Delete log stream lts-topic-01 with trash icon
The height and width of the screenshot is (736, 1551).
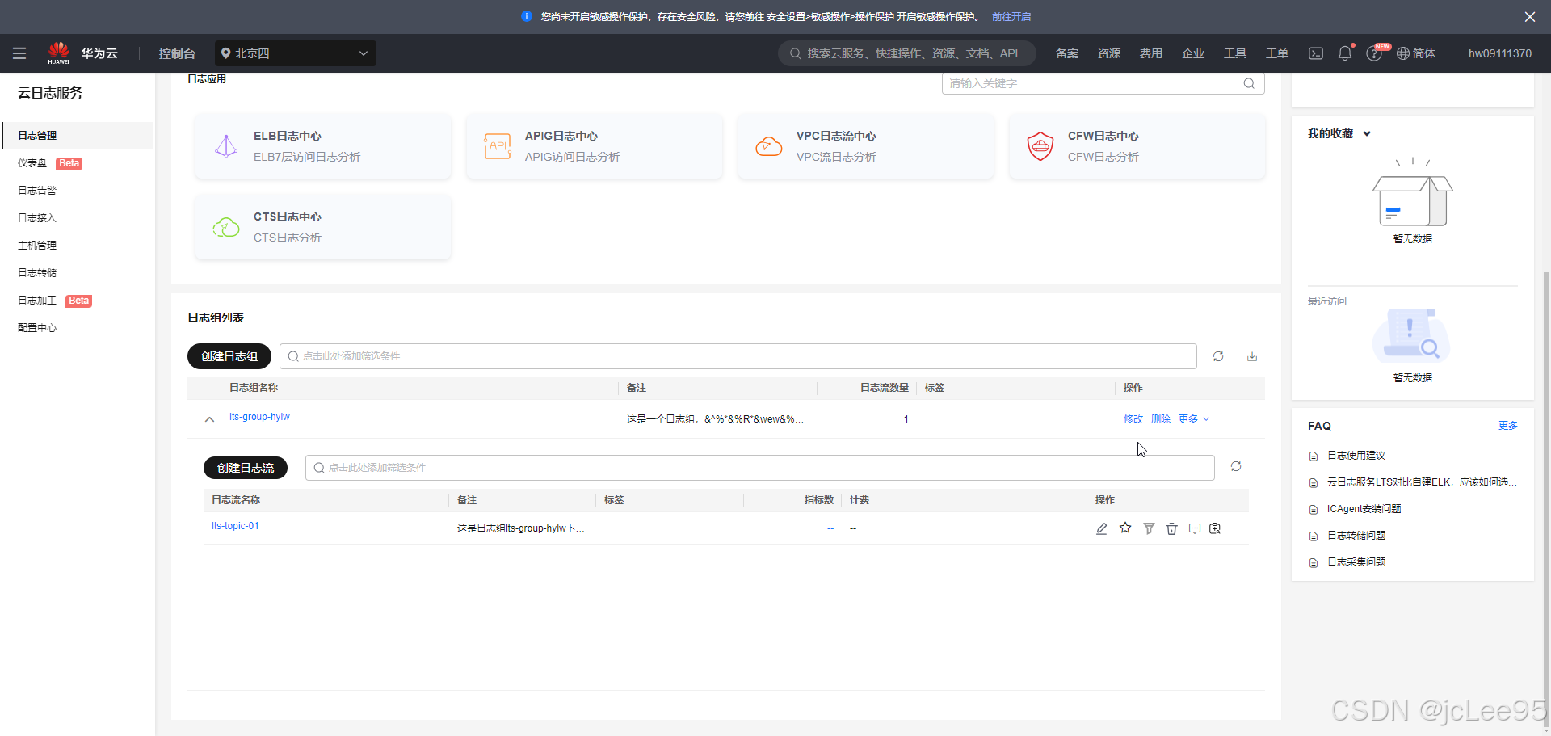1172,528
